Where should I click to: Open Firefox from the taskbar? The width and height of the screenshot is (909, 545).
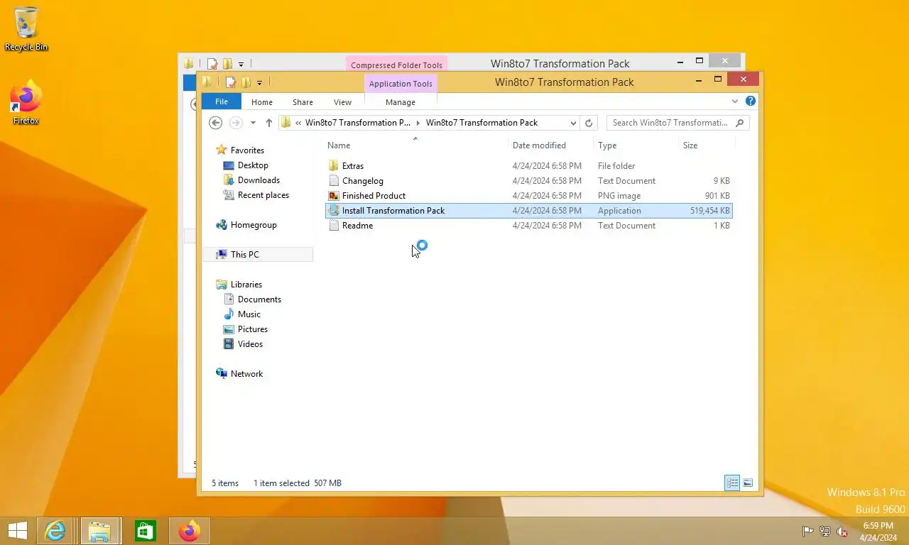tap(189, 531)
